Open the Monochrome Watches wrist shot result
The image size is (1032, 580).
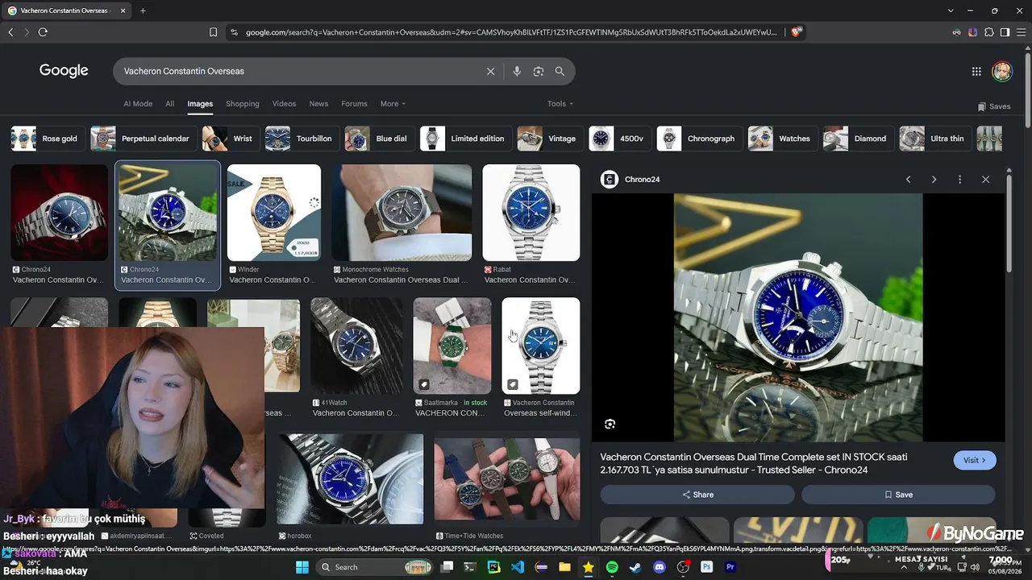(x=402, y=213)
